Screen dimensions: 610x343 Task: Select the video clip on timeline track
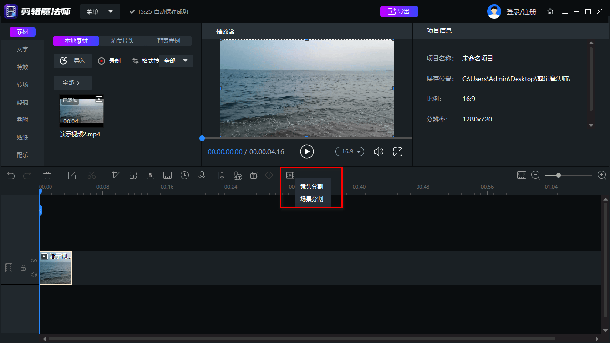tap(56, 268)
